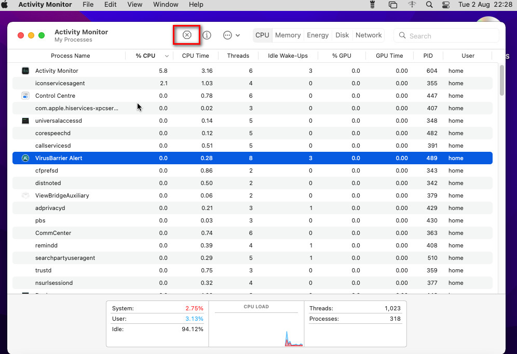Sort by PID column header
This screenshot has height=354, width=517.
point(428,56)
